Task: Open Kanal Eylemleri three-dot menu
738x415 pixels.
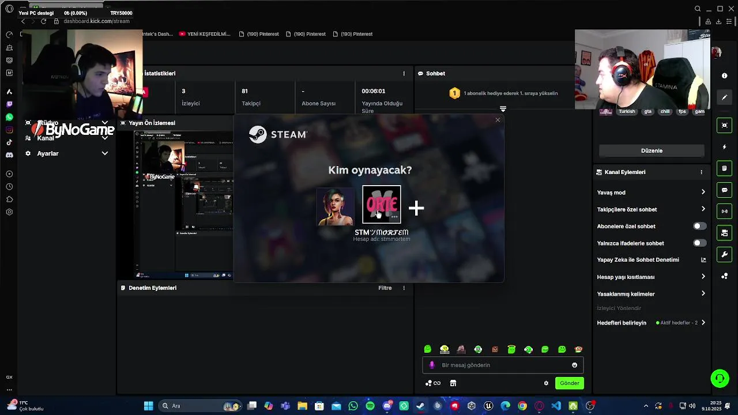Action: click(x=702, y=172)
